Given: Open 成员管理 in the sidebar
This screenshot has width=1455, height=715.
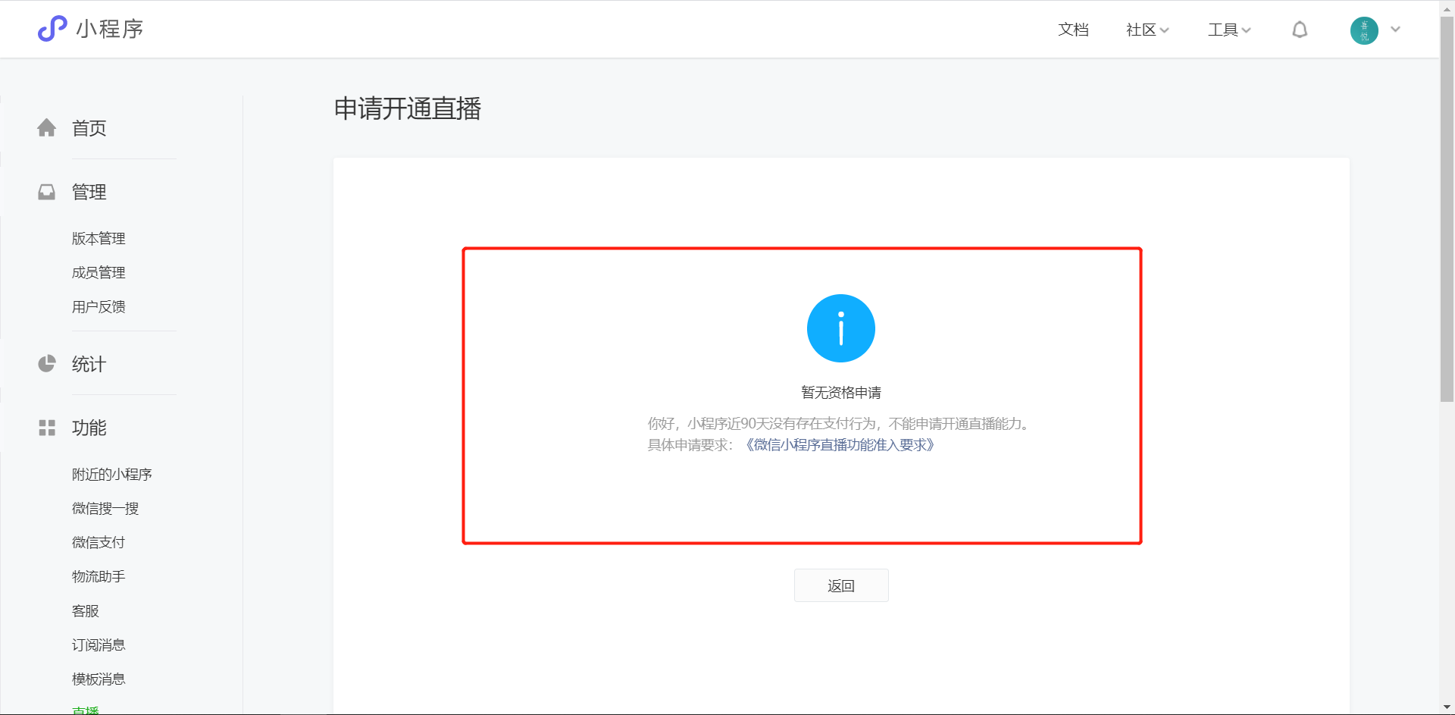Looking at the screenshot, I should coord(99,273).
